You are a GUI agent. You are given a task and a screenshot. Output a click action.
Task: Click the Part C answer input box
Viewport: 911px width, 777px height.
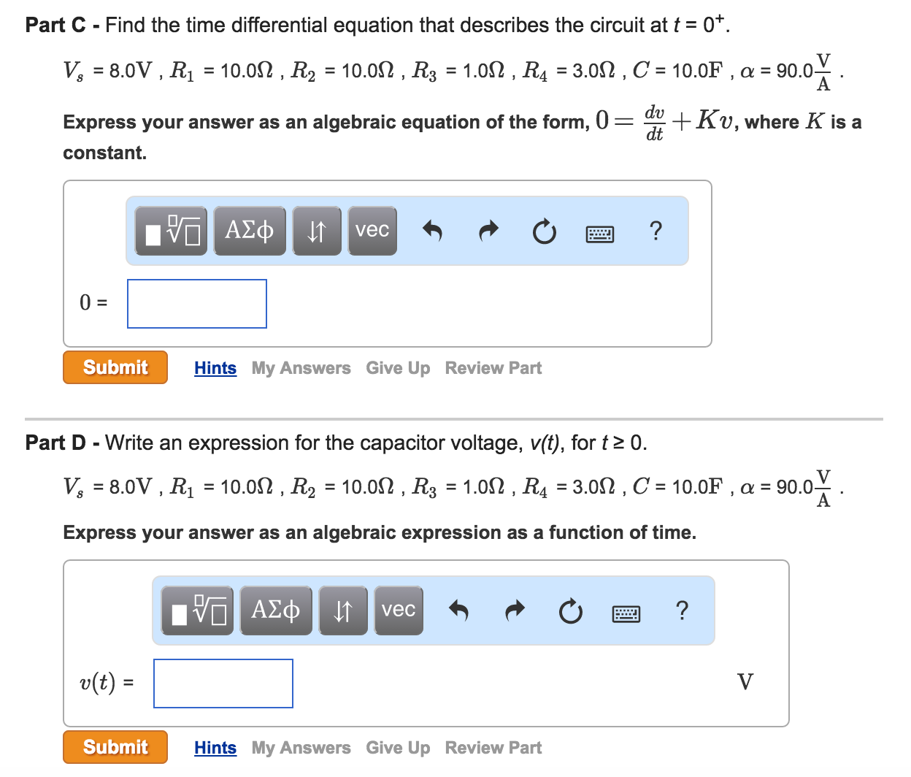[x=197, y=304]
